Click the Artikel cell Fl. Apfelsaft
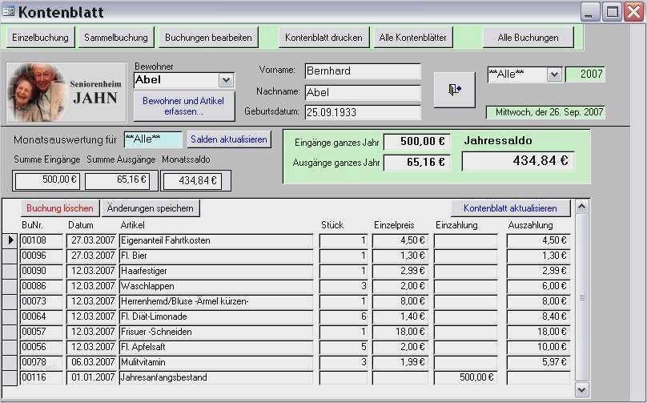 coord(216,348)
